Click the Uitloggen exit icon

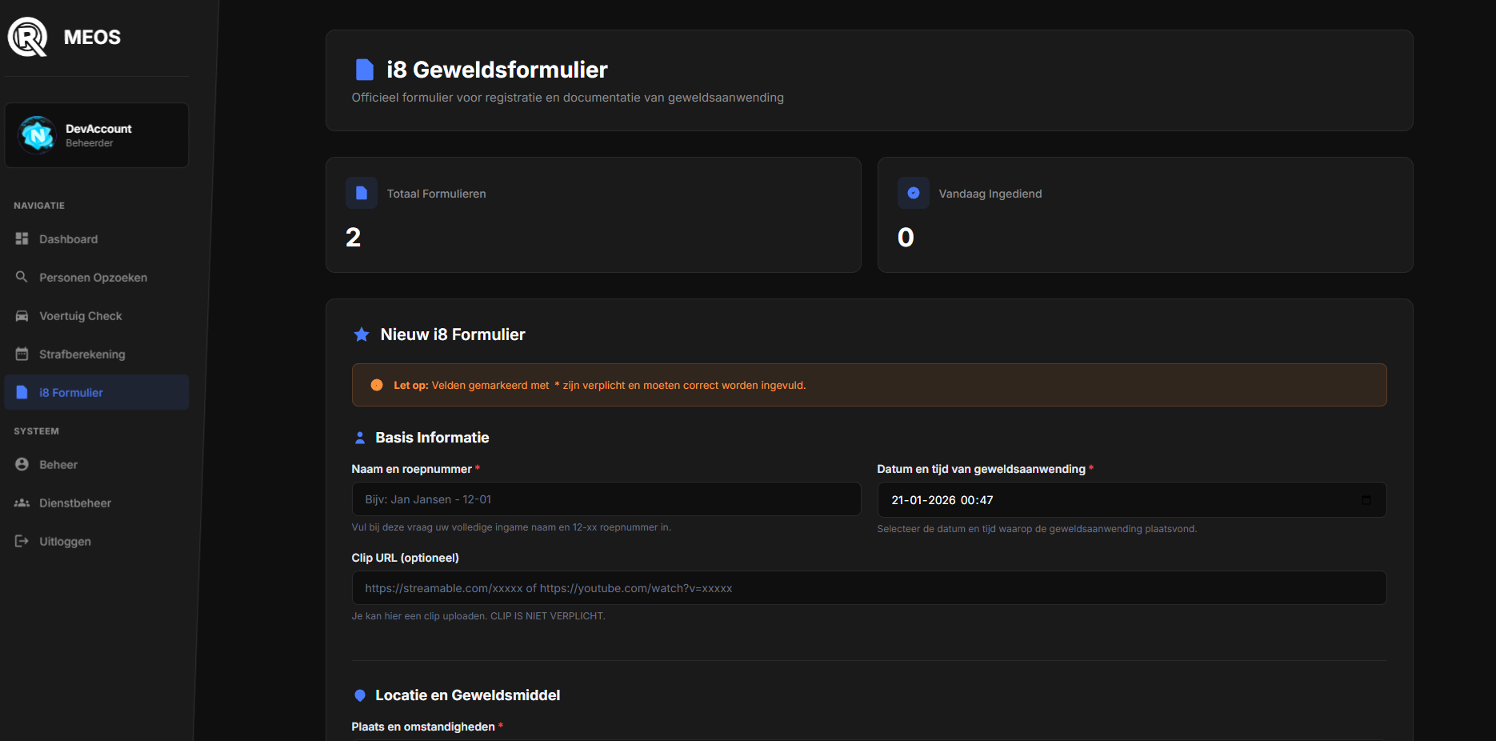click(22, 542)
